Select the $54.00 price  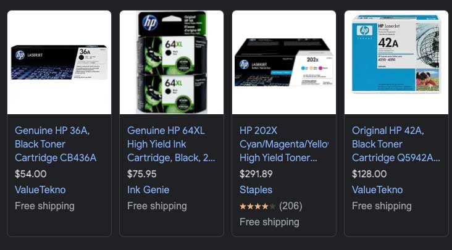[30, 173]
